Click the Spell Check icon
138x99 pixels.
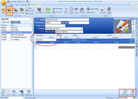29,93
